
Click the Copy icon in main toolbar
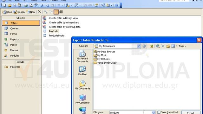[x=47, y=5]
